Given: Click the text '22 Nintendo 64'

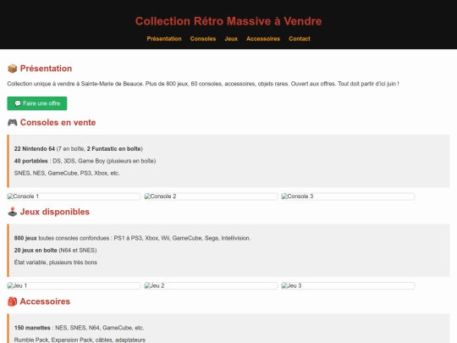Looking at the screenshot, I should pos(35,149).
